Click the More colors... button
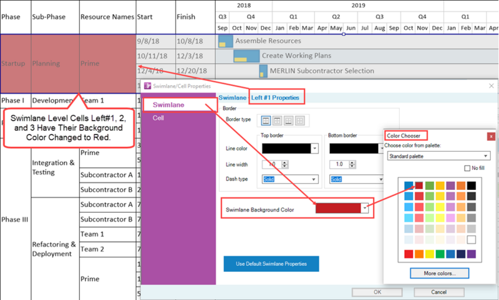 [x=439, y=273]
